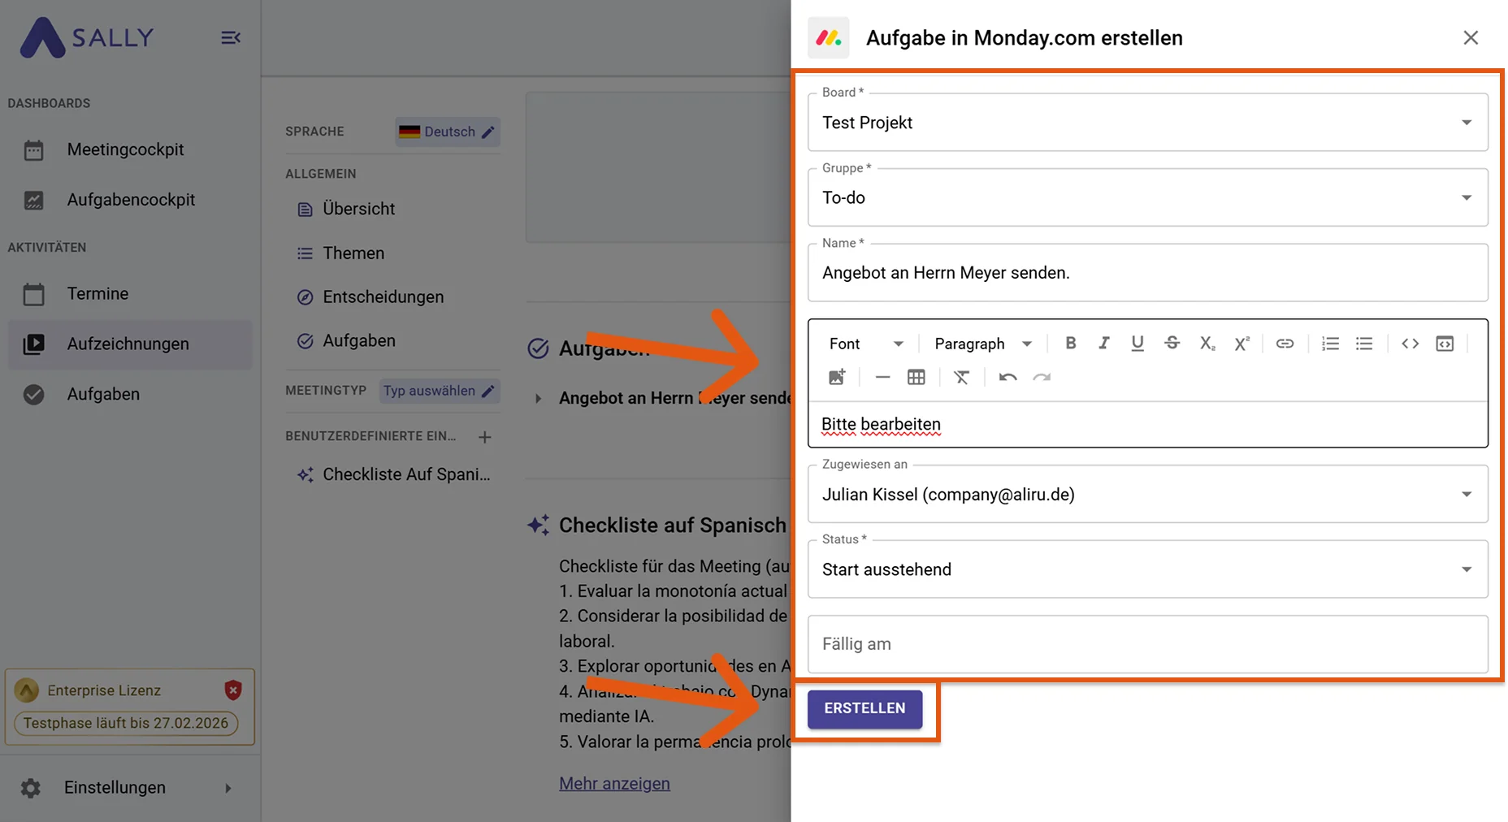Insert a table in the editor
The height and width of the screenshot is (822, 1508).
(x=916, y=377)
